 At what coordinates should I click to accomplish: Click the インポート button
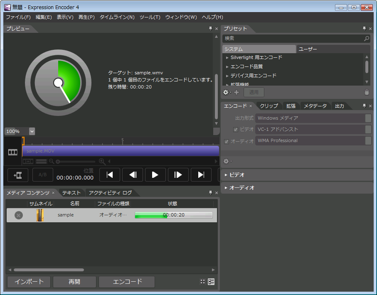click(x=29, y=282)
